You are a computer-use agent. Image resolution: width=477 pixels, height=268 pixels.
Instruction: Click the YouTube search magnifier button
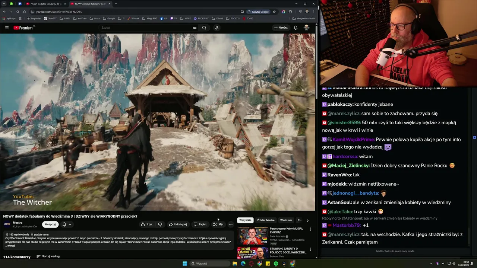(204, 28)
